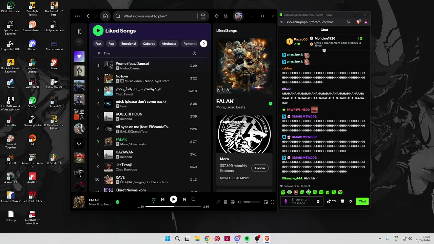Toggle liked checkmark in now-playing bar

(x=117, y=202)
